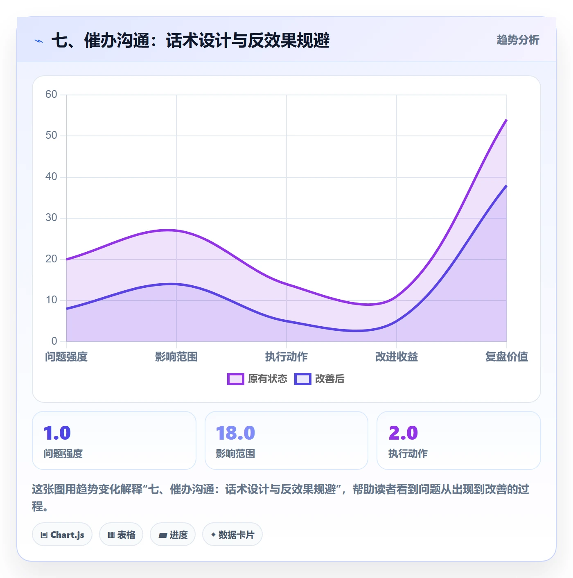Open the 2.0 执行动作 data card
The image size is (573, 578).
click(459, 440)
